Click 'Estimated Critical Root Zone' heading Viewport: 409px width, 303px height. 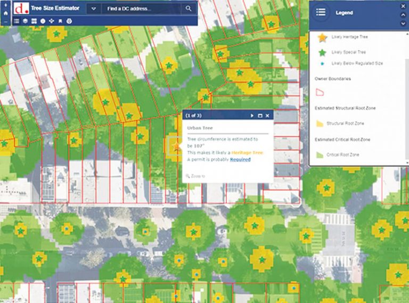(342, 140)
